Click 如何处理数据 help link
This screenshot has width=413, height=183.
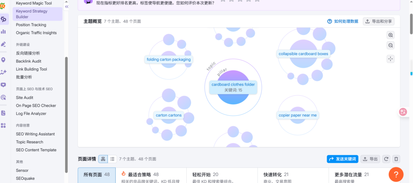pos(343,21)
